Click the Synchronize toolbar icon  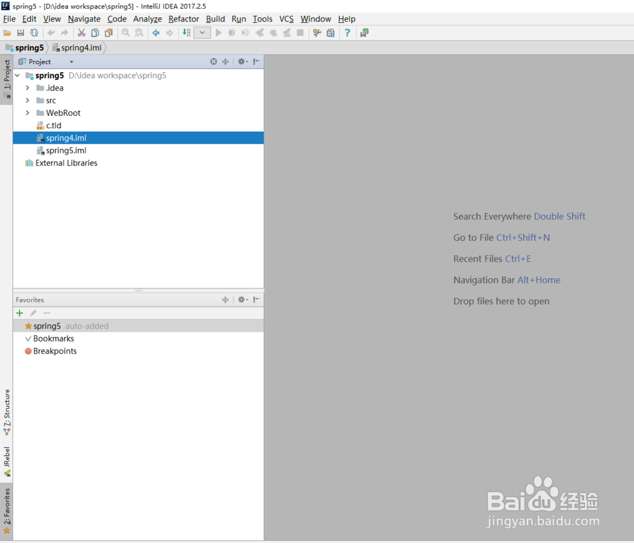tap(34, 33)
